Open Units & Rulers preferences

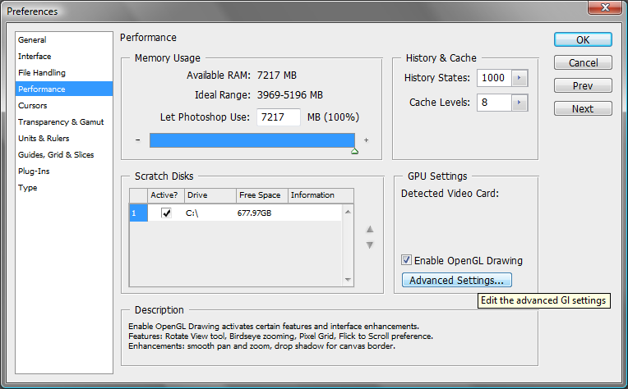coord(64,139)
